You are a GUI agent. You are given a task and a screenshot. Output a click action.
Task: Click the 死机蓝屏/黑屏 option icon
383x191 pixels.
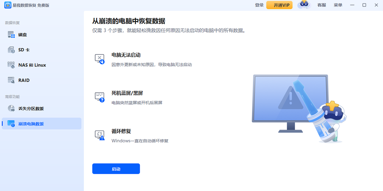coord(100,97)
